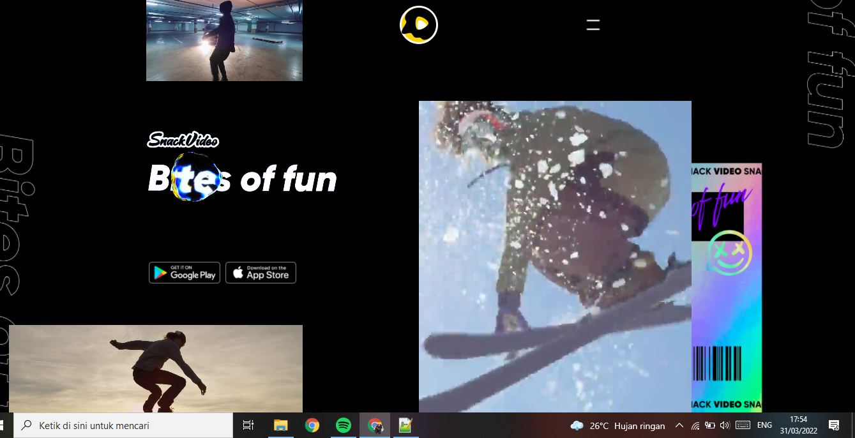Click the snowboarder video in the center
Image resolution: width=855 pixels, height=438 pixels.
(x=554, y=255)
